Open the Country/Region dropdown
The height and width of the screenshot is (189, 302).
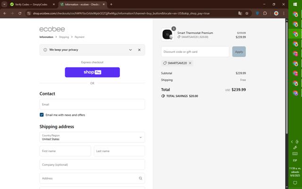coord(92,137)
